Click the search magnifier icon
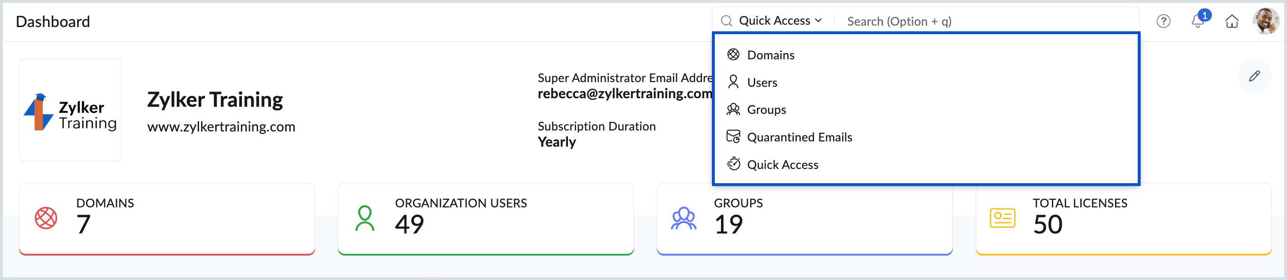 [727, 21]
